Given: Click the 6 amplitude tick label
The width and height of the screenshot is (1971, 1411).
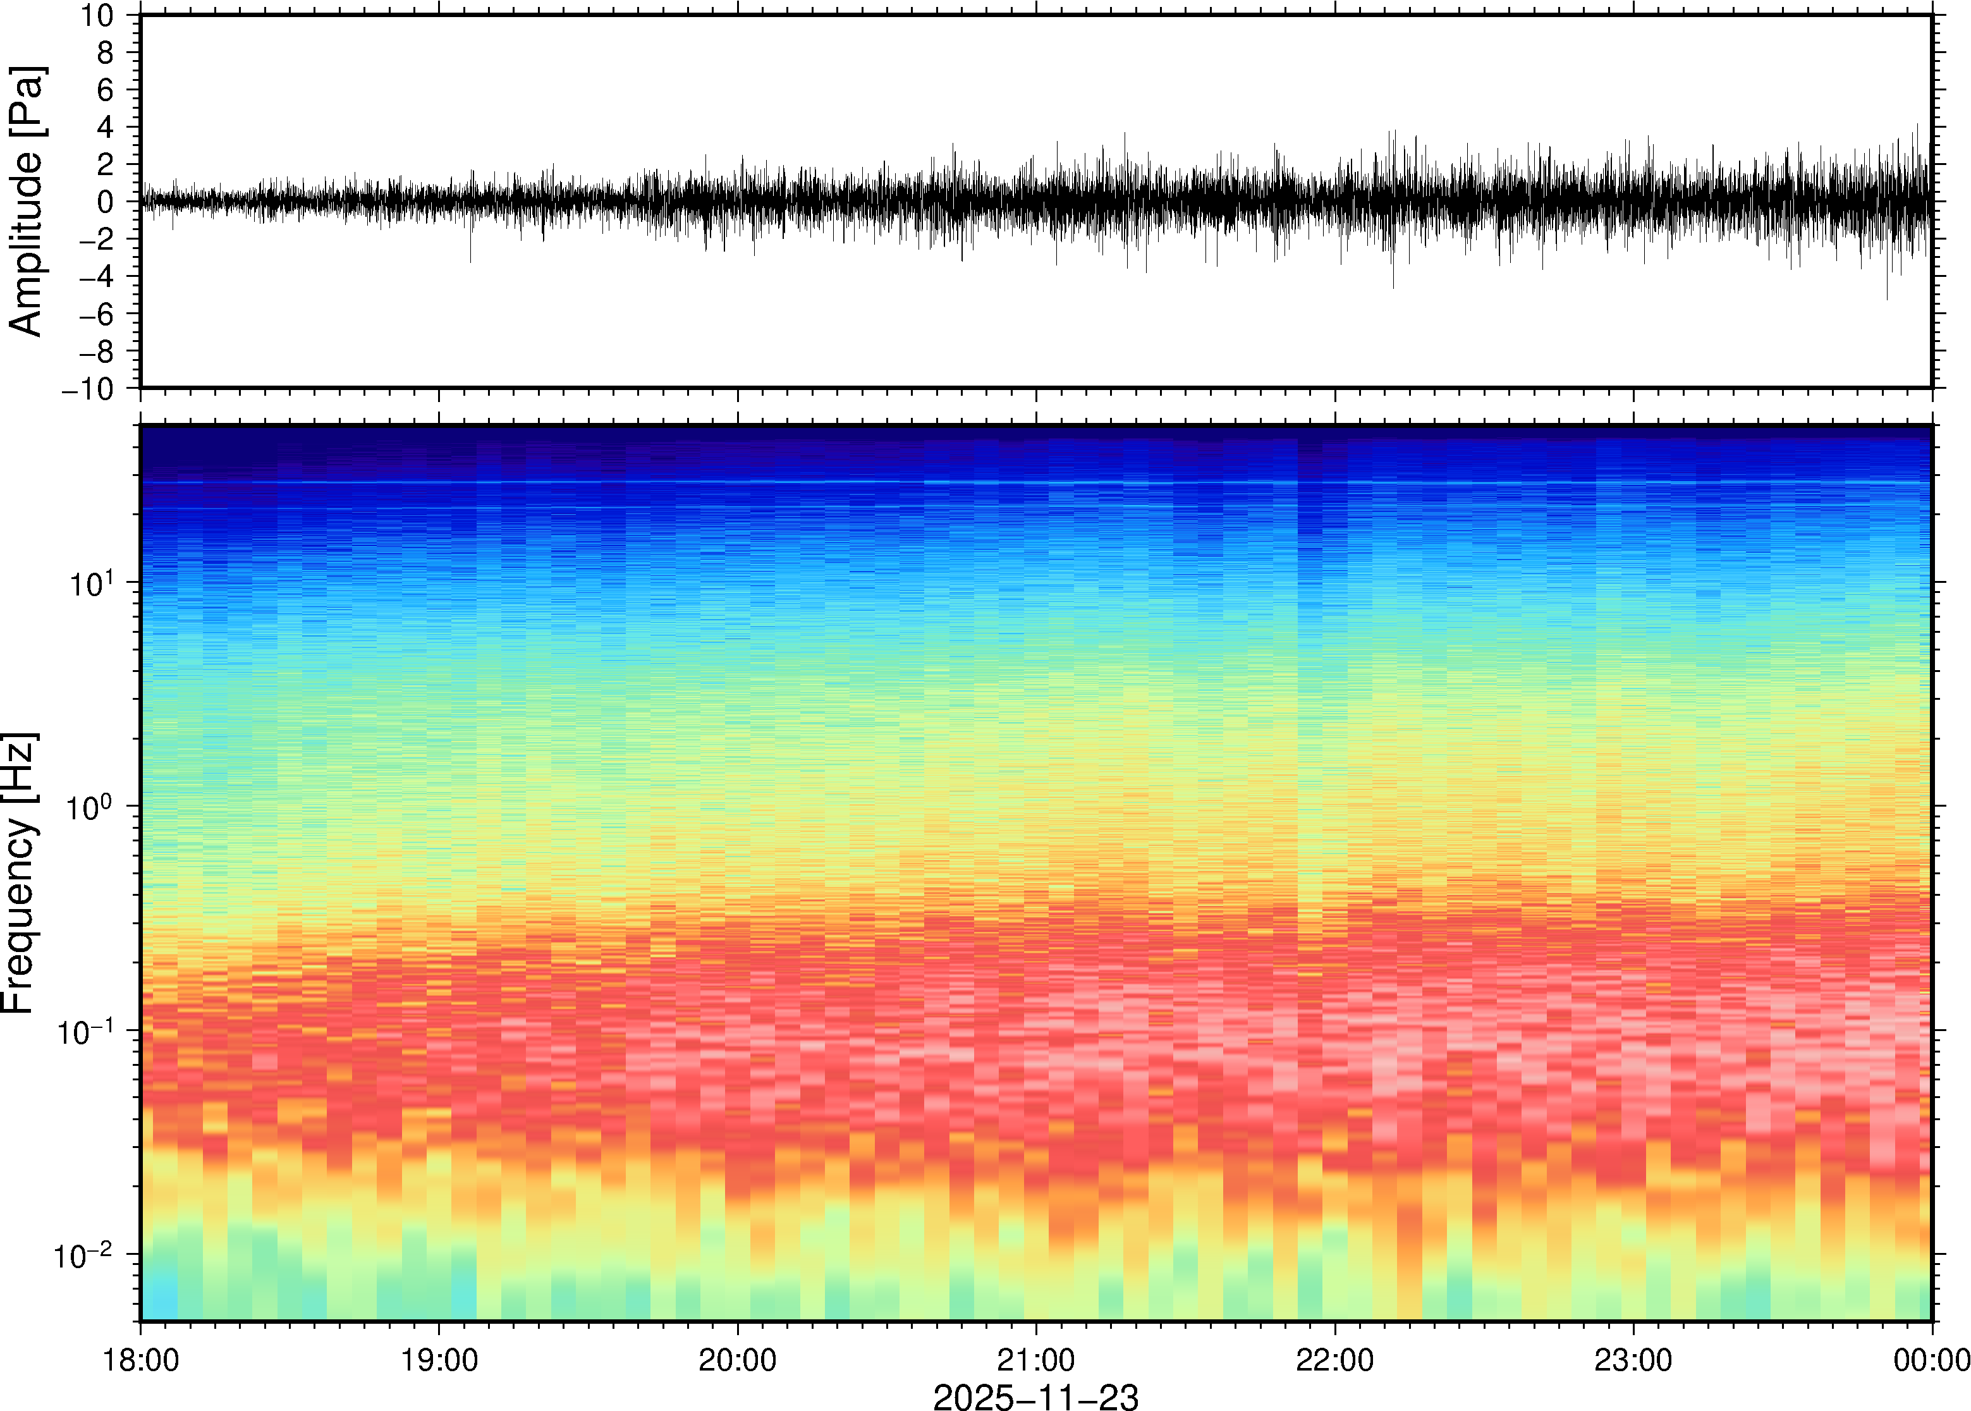Looking at the screenshot, I should tap(106, 90).
